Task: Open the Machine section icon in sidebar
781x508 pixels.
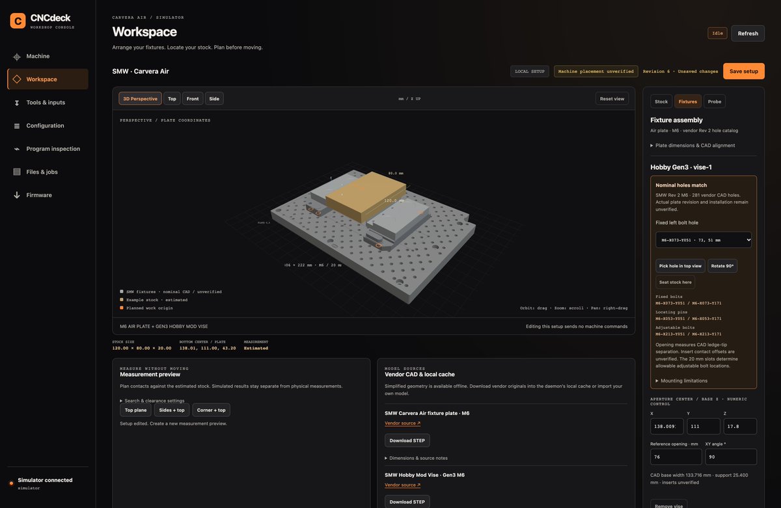Action: 17,57
